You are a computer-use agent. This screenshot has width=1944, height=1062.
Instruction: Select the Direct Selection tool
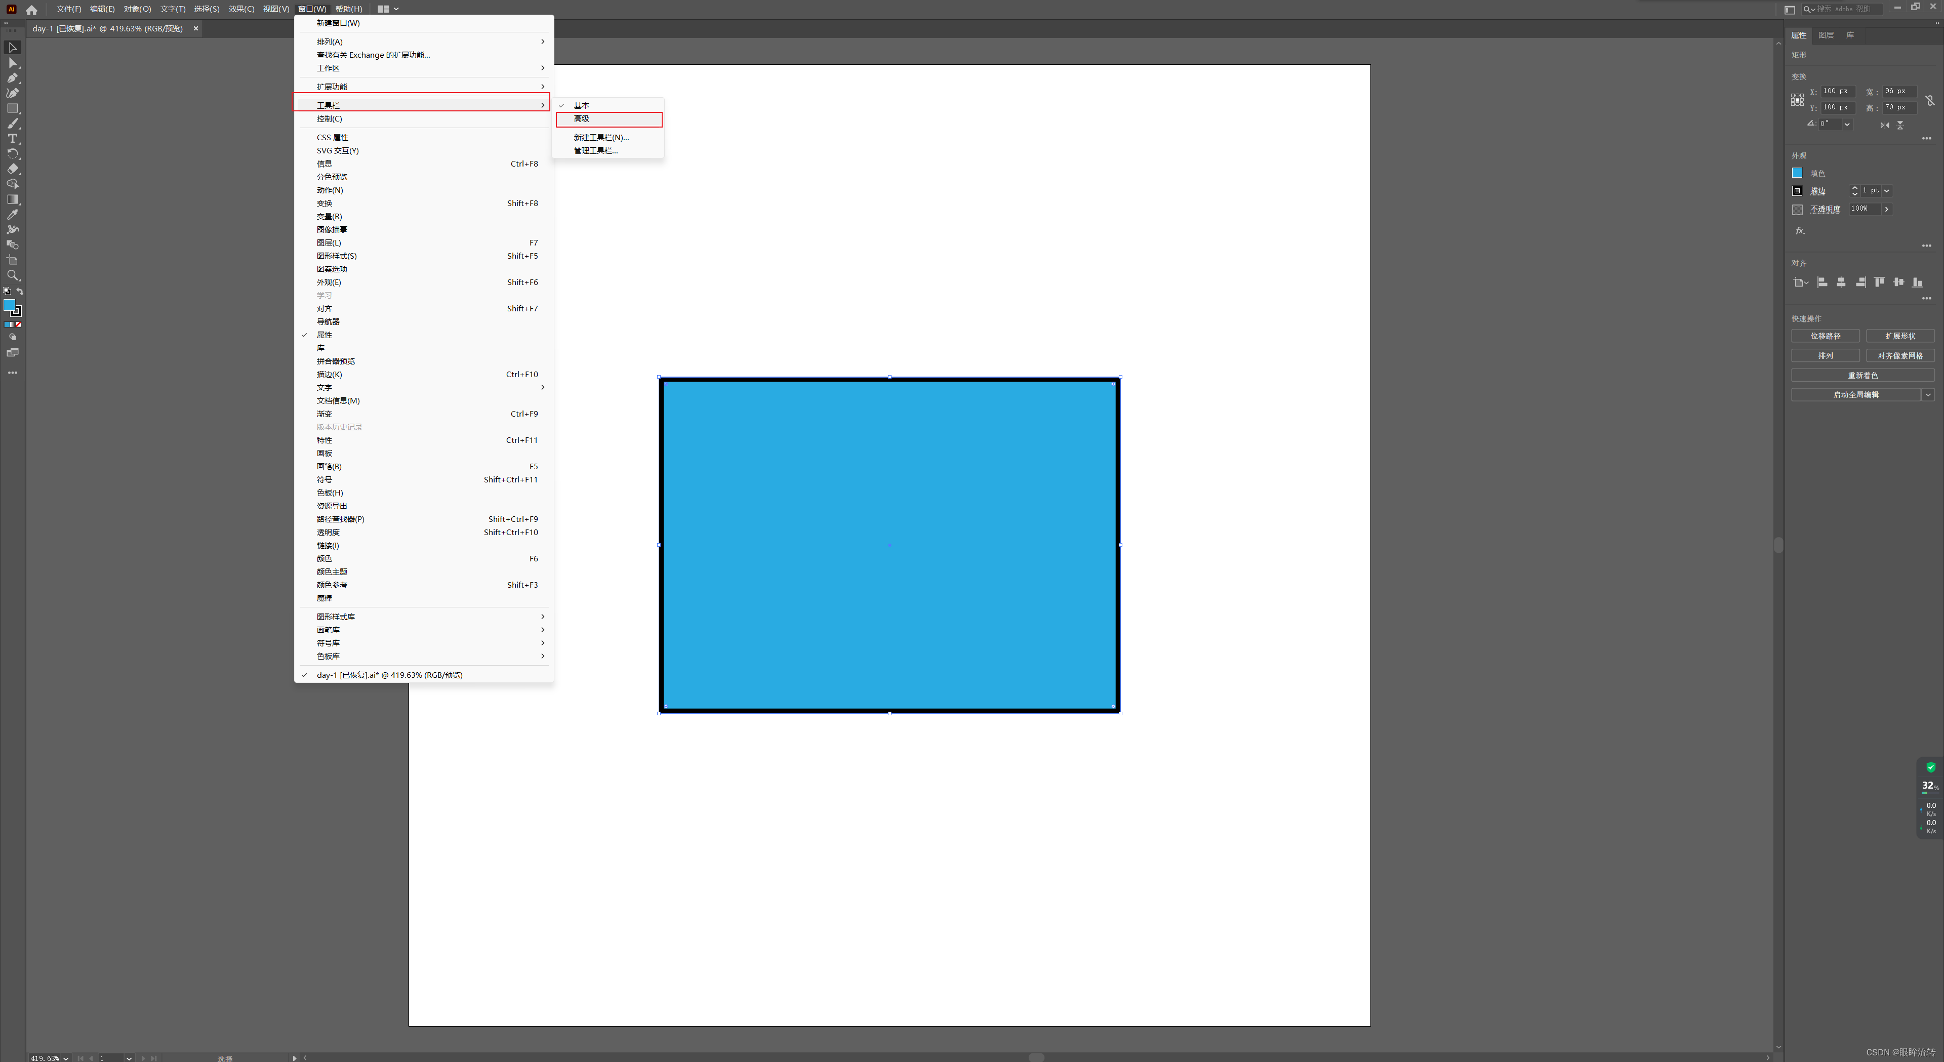[13, 63]
